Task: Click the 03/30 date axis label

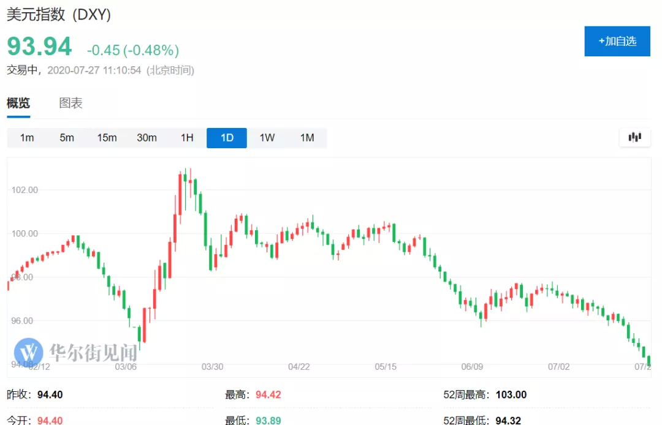Action: 212,366
